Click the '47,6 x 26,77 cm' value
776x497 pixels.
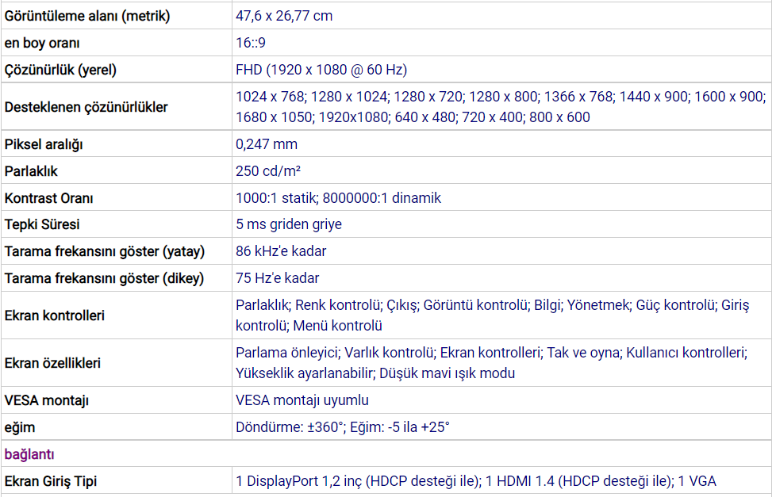coord(284,16)
